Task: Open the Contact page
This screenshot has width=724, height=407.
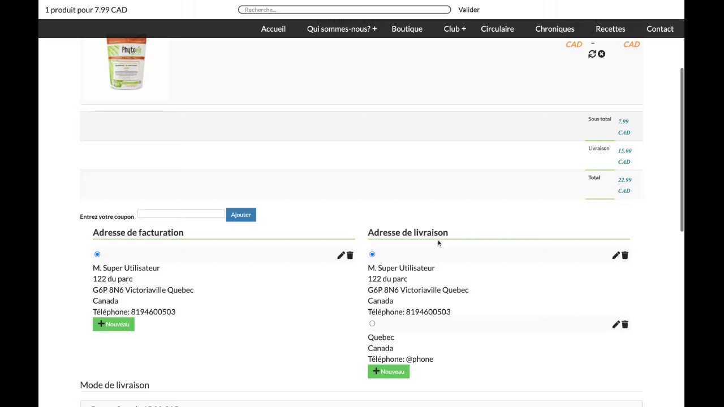Action: click(660, 29)
